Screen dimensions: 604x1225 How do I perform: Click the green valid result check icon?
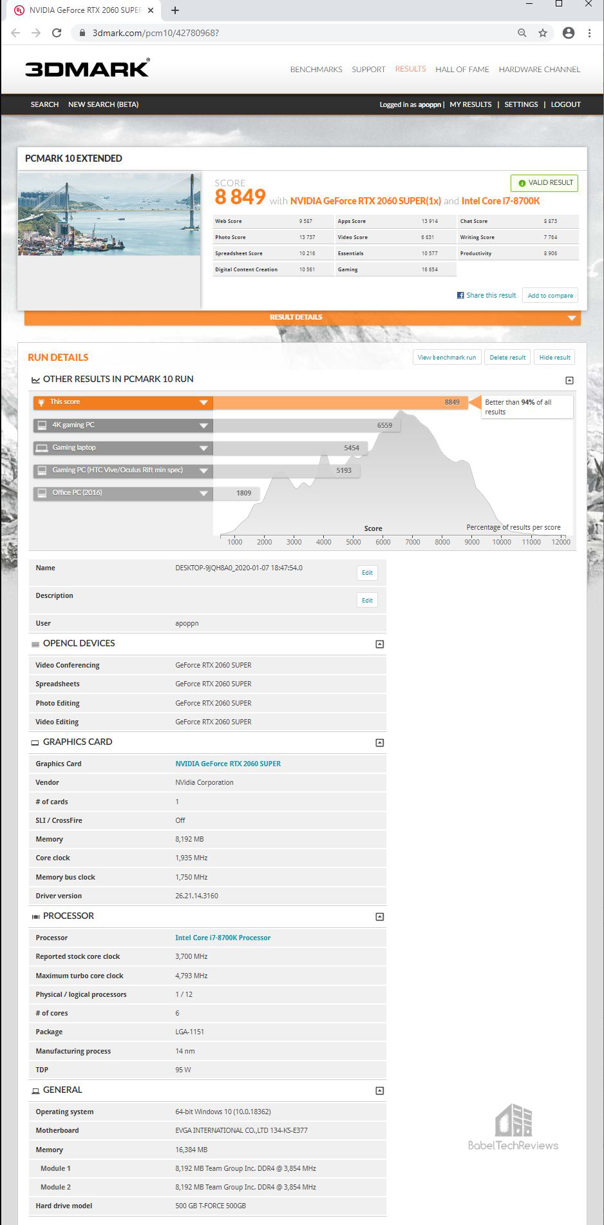[522, 183]
